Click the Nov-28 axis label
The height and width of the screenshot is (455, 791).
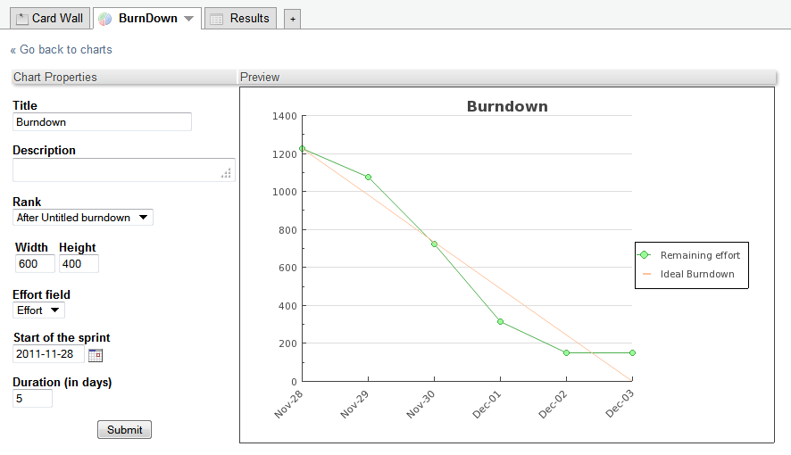coord(288,405)
